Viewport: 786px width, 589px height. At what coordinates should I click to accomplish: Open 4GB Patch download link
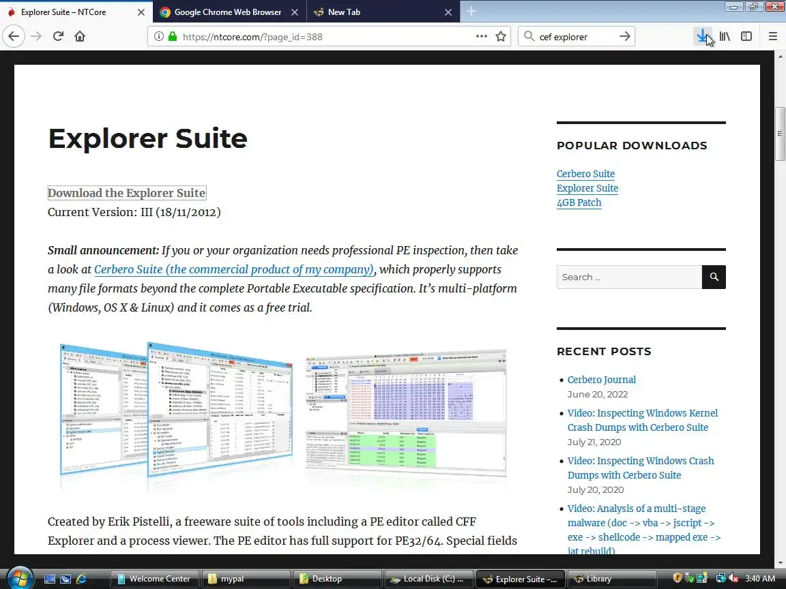click(x=579, y=203)
